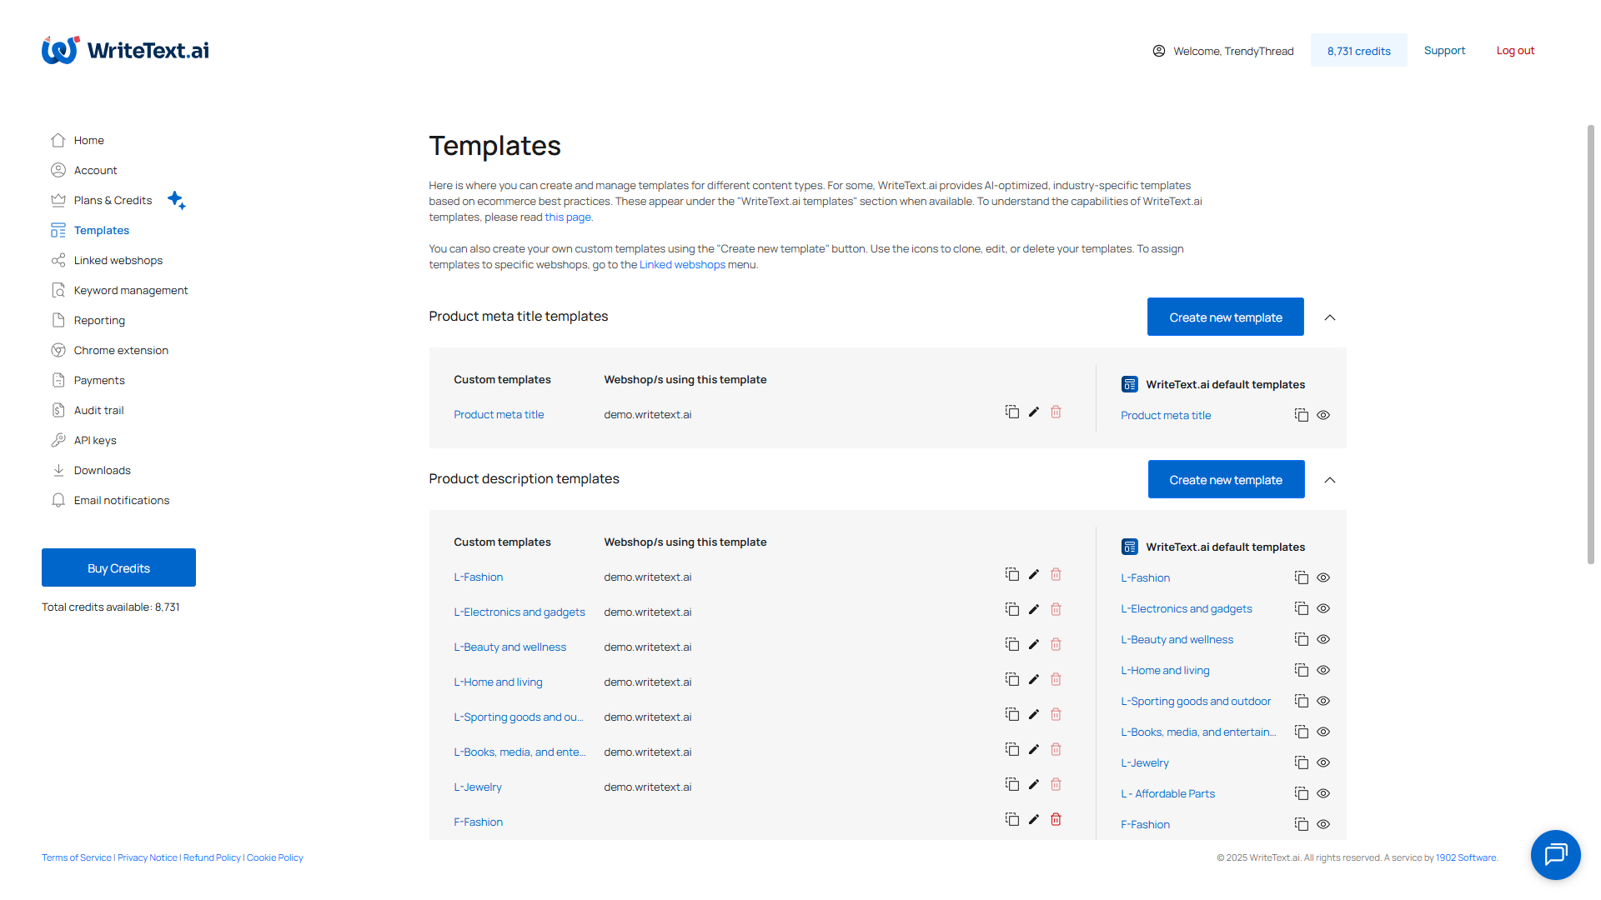Delete the L-Jewelry custom template

tap(1055, 784)
